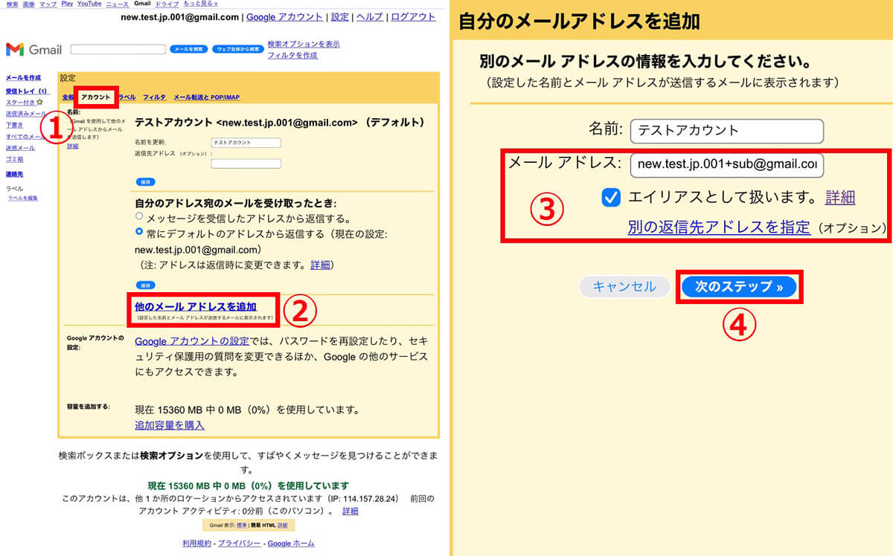Open ゴミ箱 trash folder
This screenshot has height=556, width=893.
pyautogui.click(x=14, y=159)
